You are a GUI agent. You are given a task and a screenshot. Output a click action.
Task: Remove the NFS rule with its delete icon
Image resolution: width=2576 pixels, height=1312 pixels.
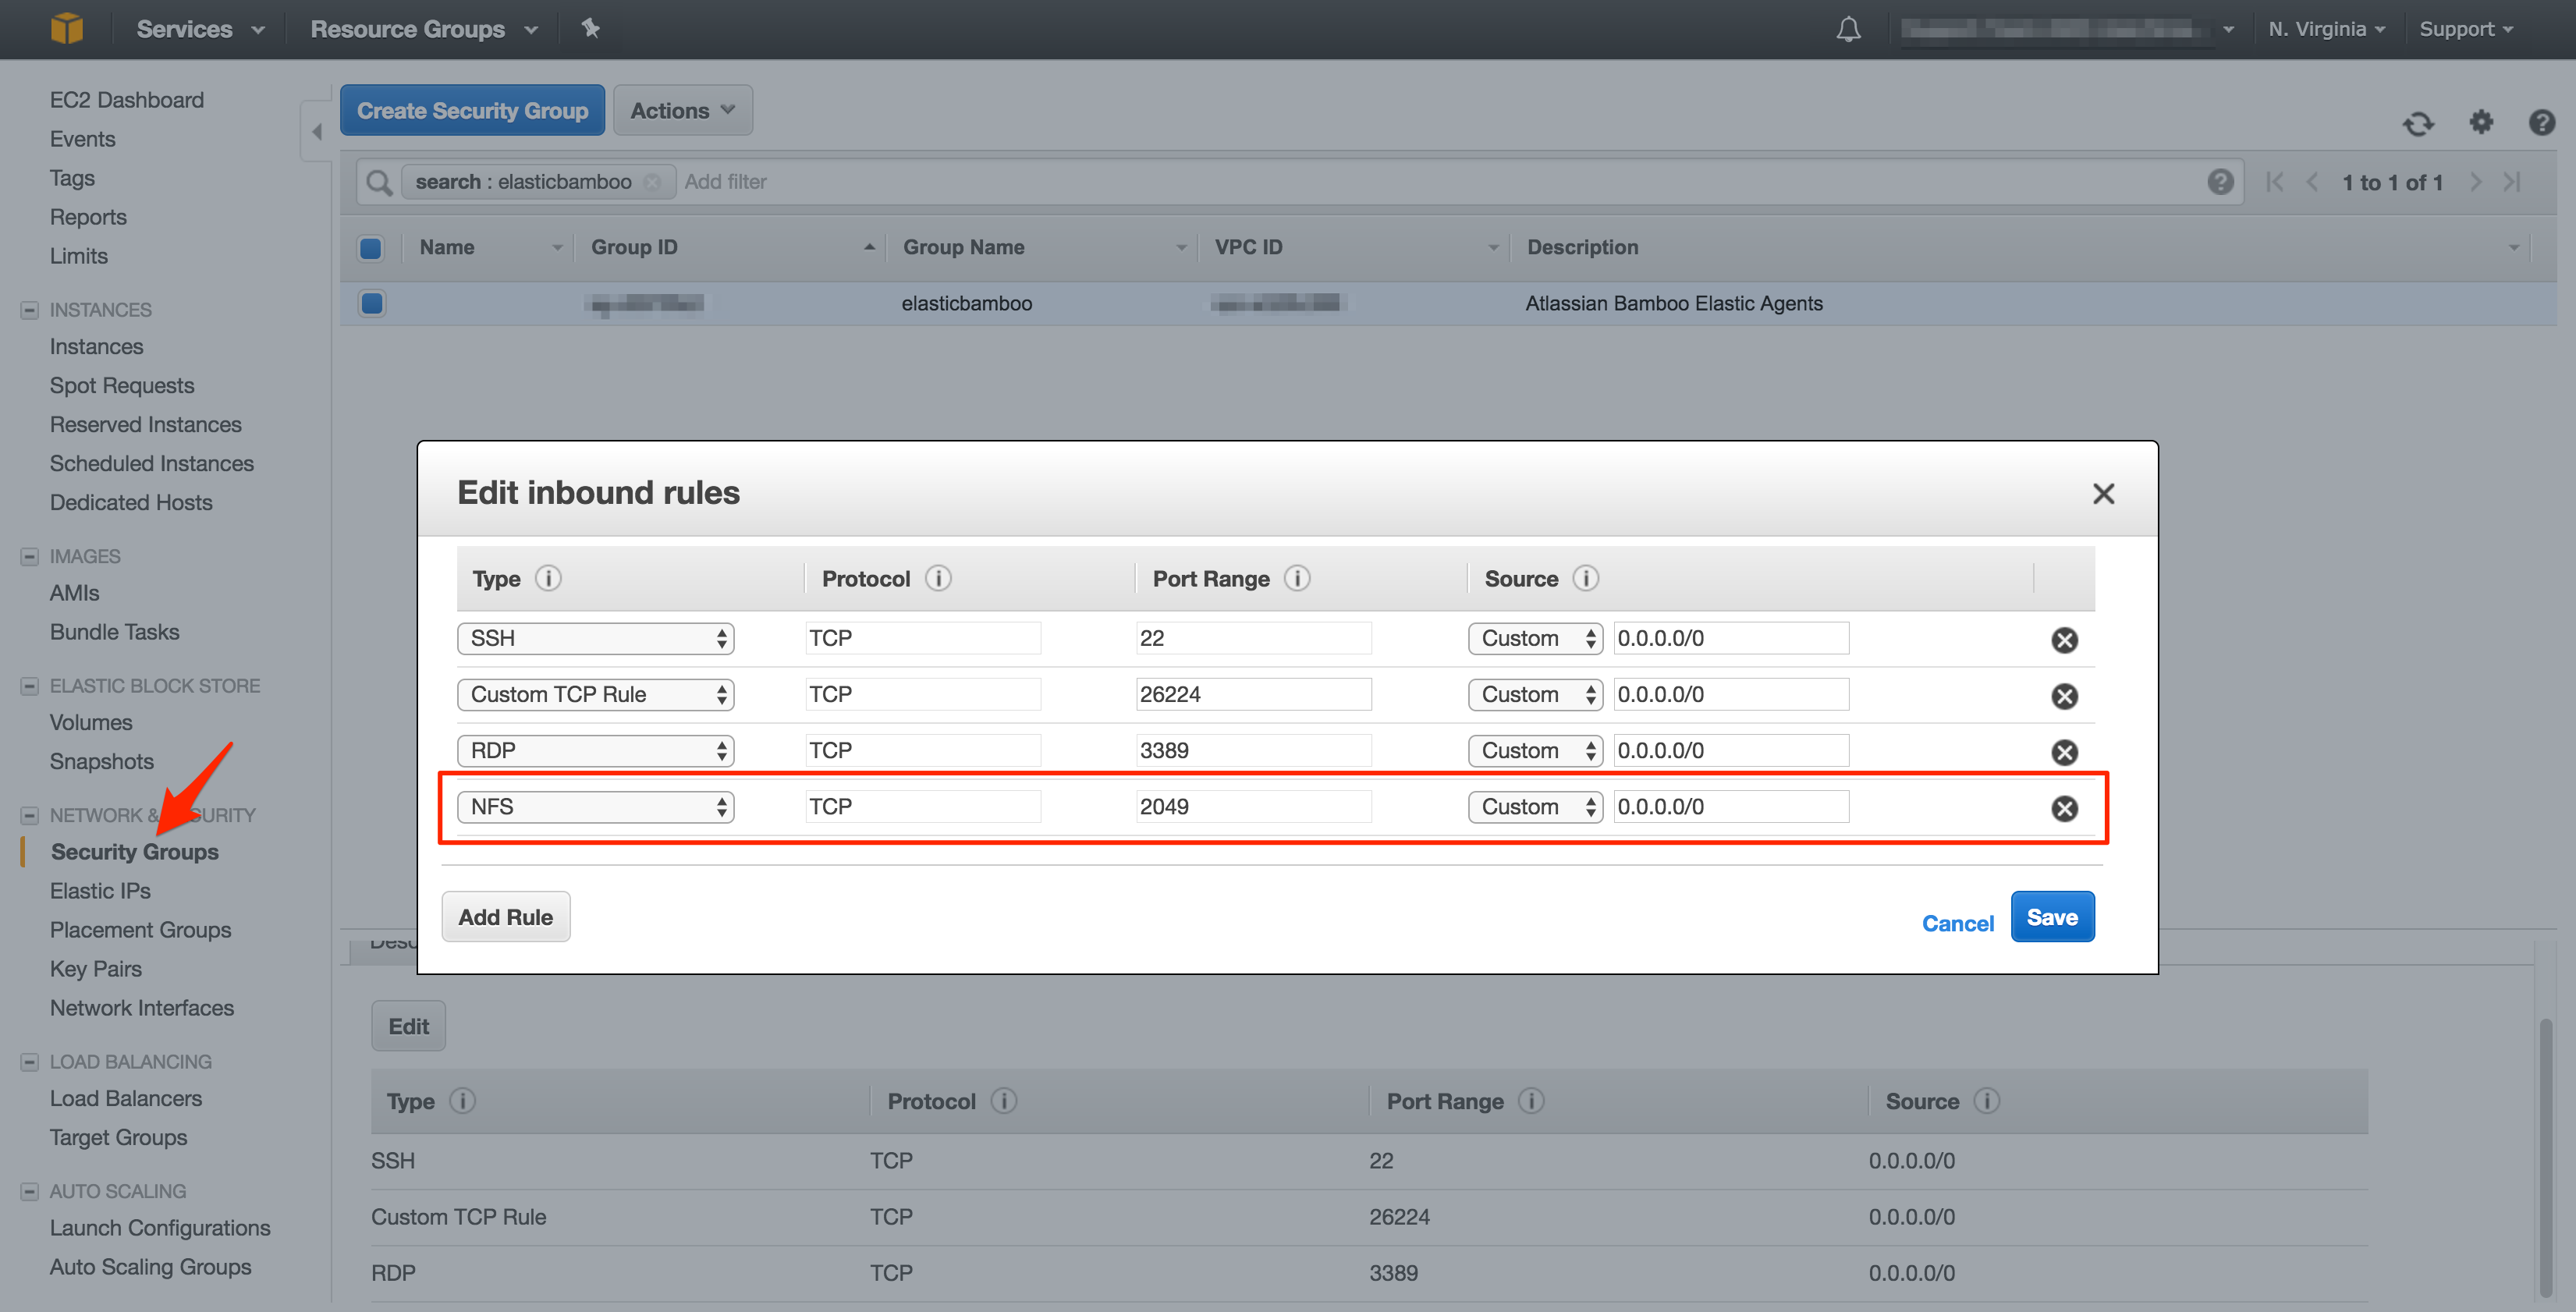2064,808
